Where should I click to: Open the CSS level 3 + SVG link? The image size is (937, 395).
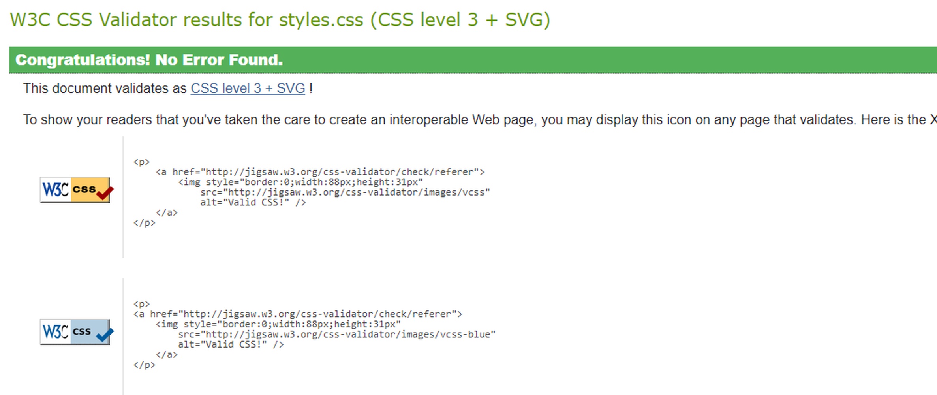248,88
